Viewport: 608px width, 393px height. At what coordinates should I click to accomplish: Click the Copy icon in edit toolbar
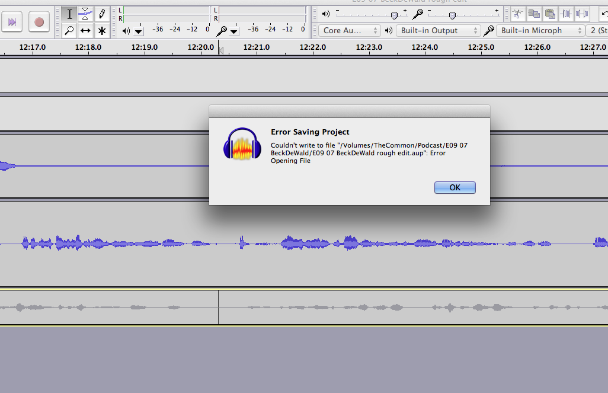click(534, 13)
